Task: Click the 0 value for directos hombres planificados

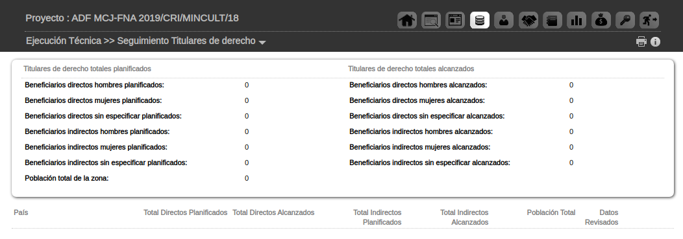Action: 247,85
